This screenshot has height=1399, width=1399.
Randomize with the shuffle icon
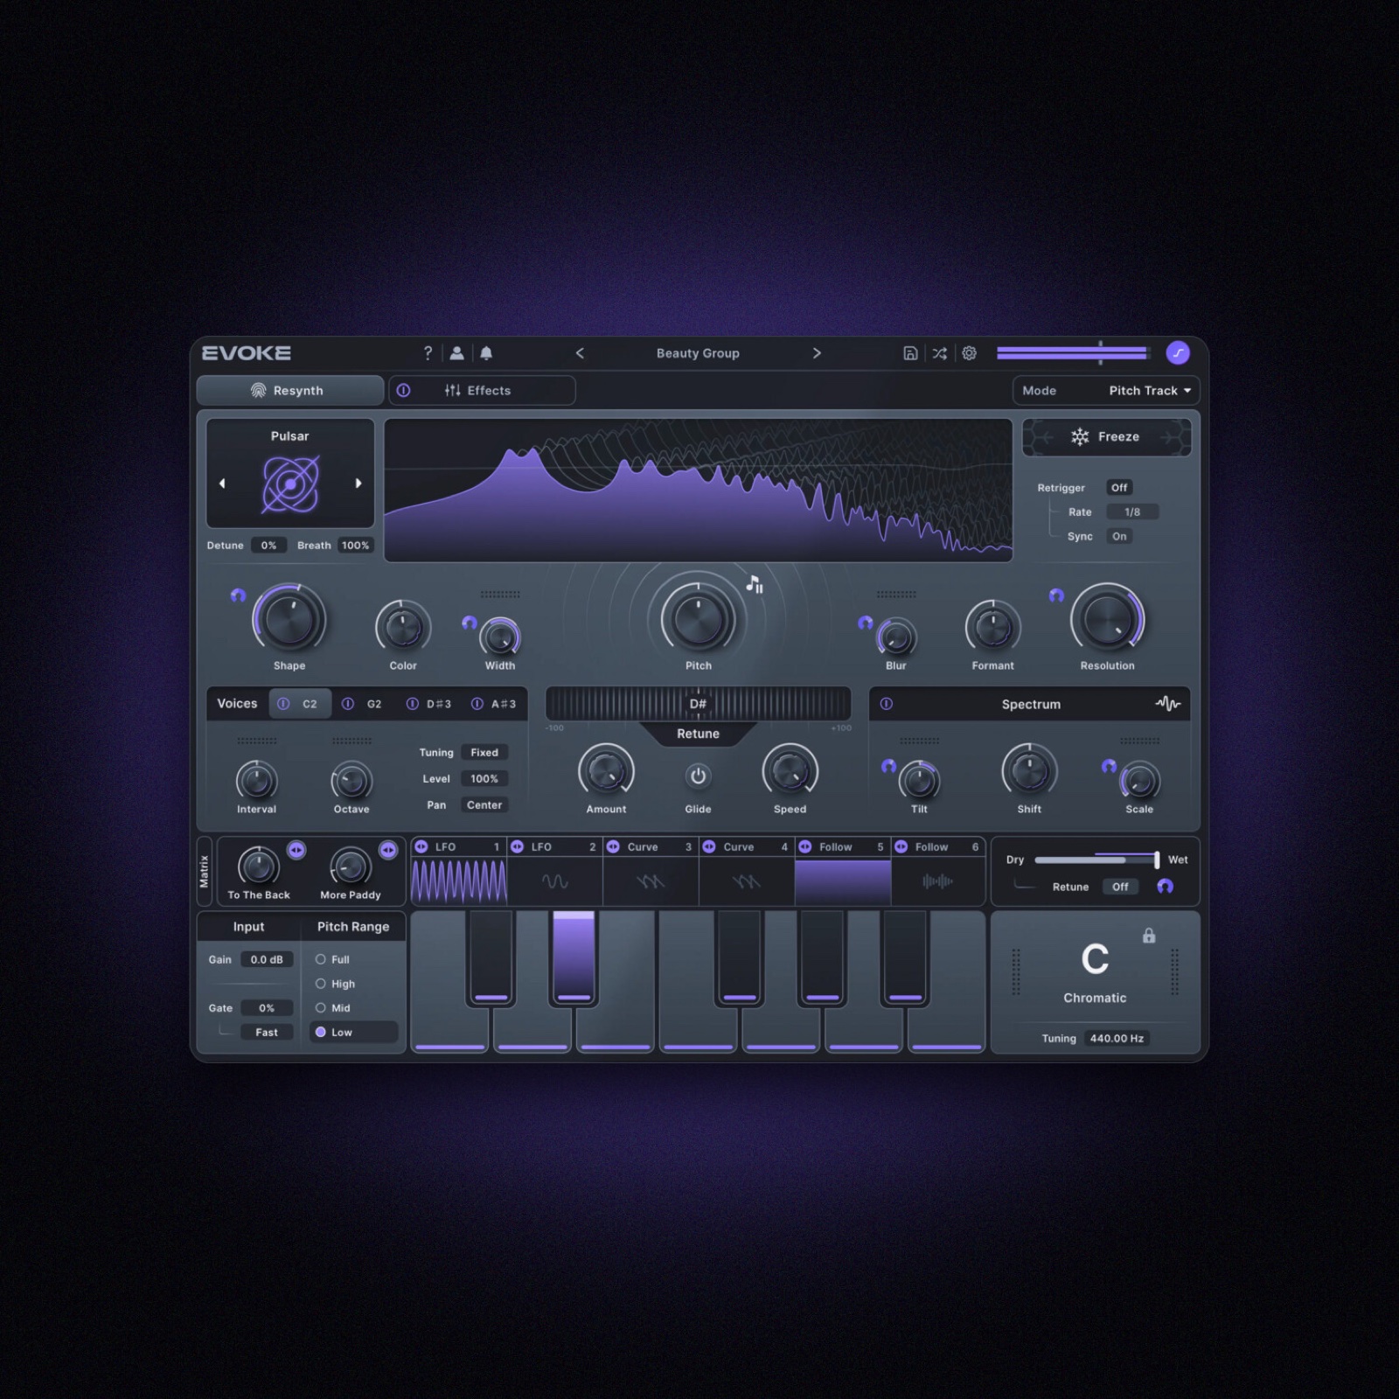click(939, 353)
